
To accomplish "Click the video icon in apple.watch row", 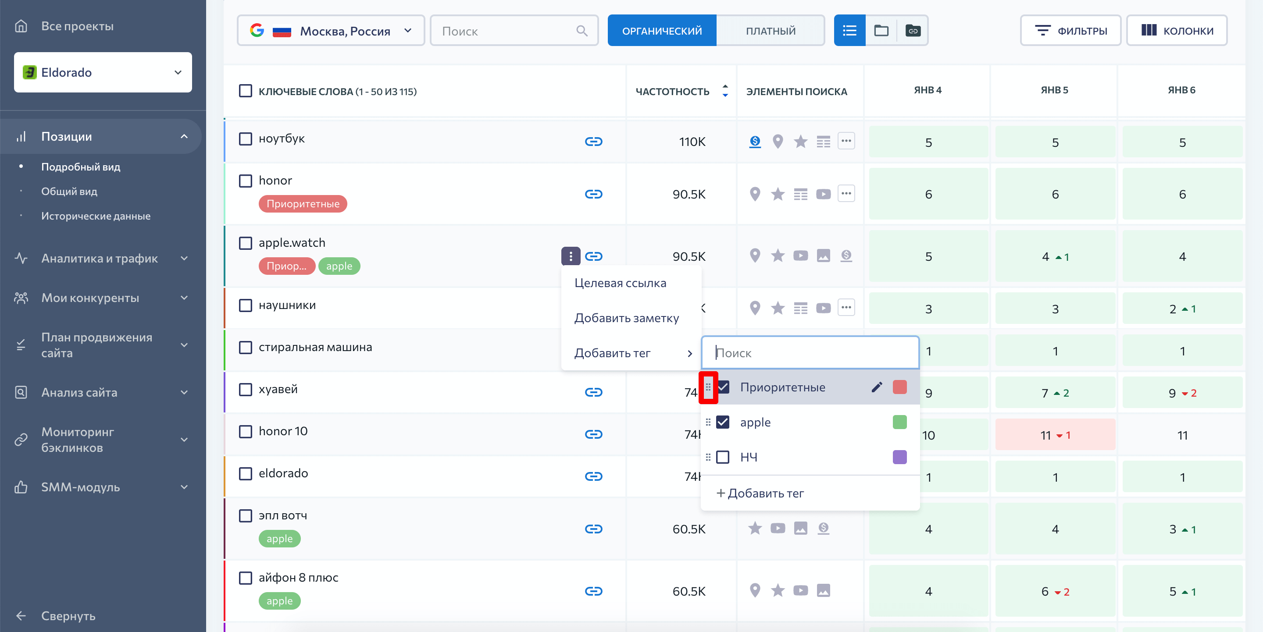I will (800, 256).
